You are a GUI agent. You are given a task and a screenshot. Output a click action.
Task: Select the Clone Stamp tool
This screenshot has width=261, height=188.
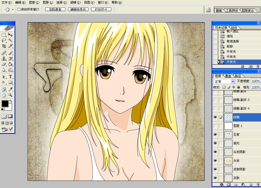click(4, 58)
